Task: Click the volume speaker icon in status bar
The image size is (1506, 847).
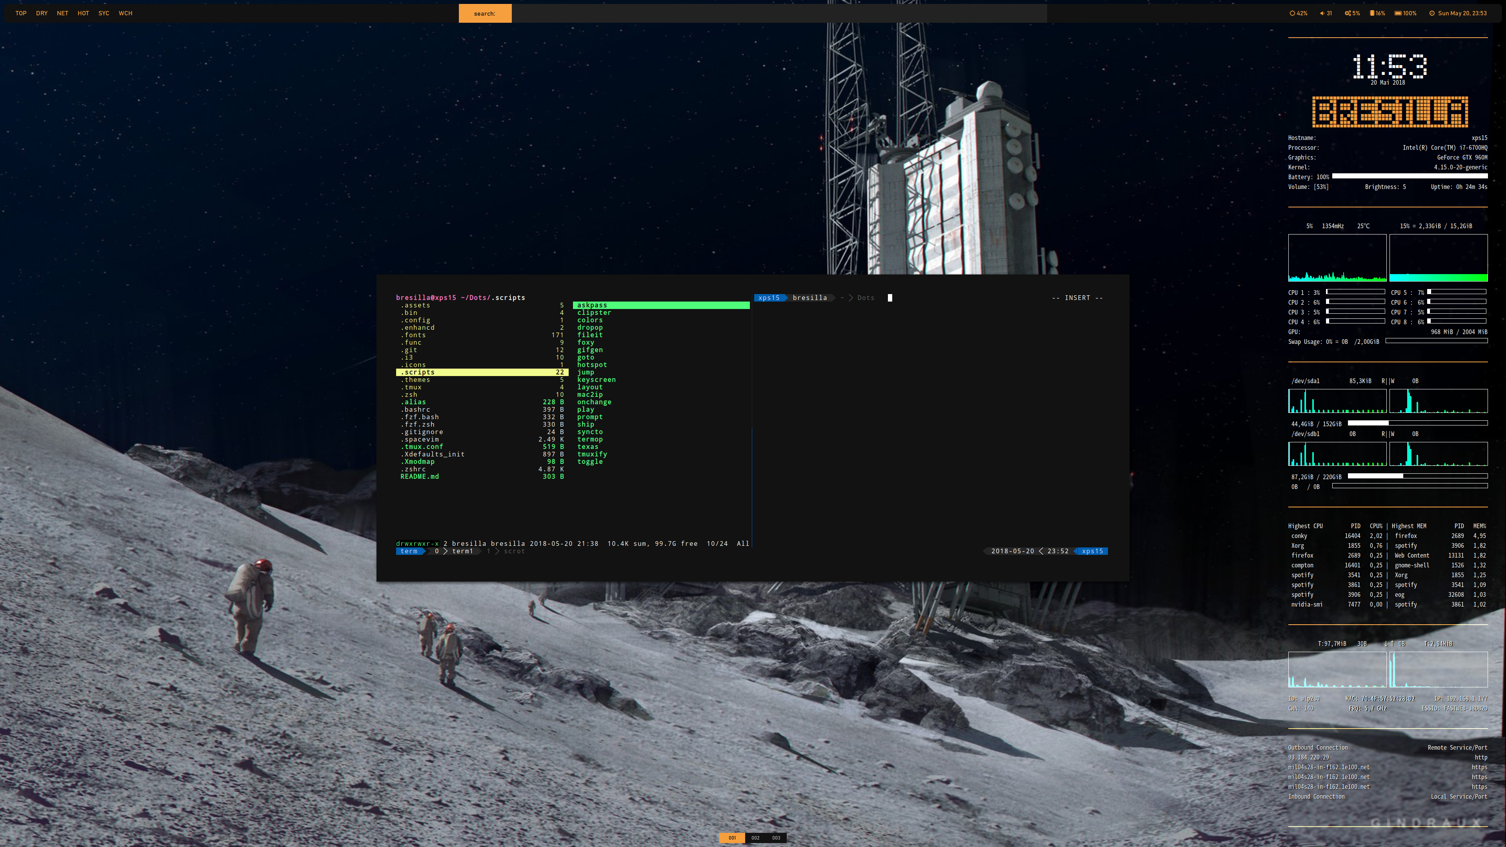Action: point(1322,13)
